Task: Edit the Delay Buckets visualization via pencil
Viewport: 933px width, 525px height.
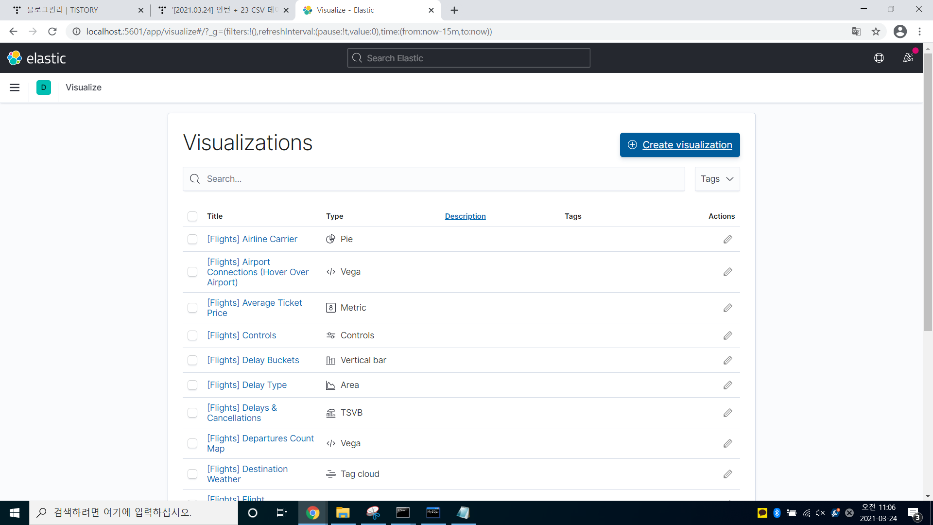Action: 727,360
